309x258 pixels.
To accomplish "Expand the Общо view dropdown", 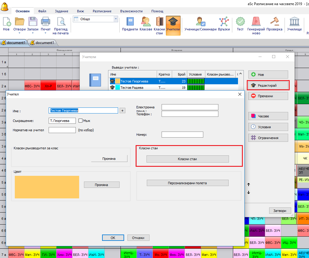I will 115,19.
